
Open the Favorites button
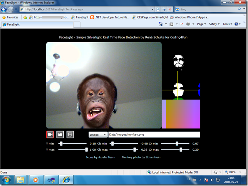10,17
